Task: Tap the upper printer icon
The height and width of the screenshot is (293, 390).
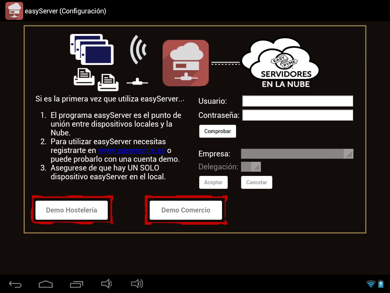Action: [x=84, y=77]
